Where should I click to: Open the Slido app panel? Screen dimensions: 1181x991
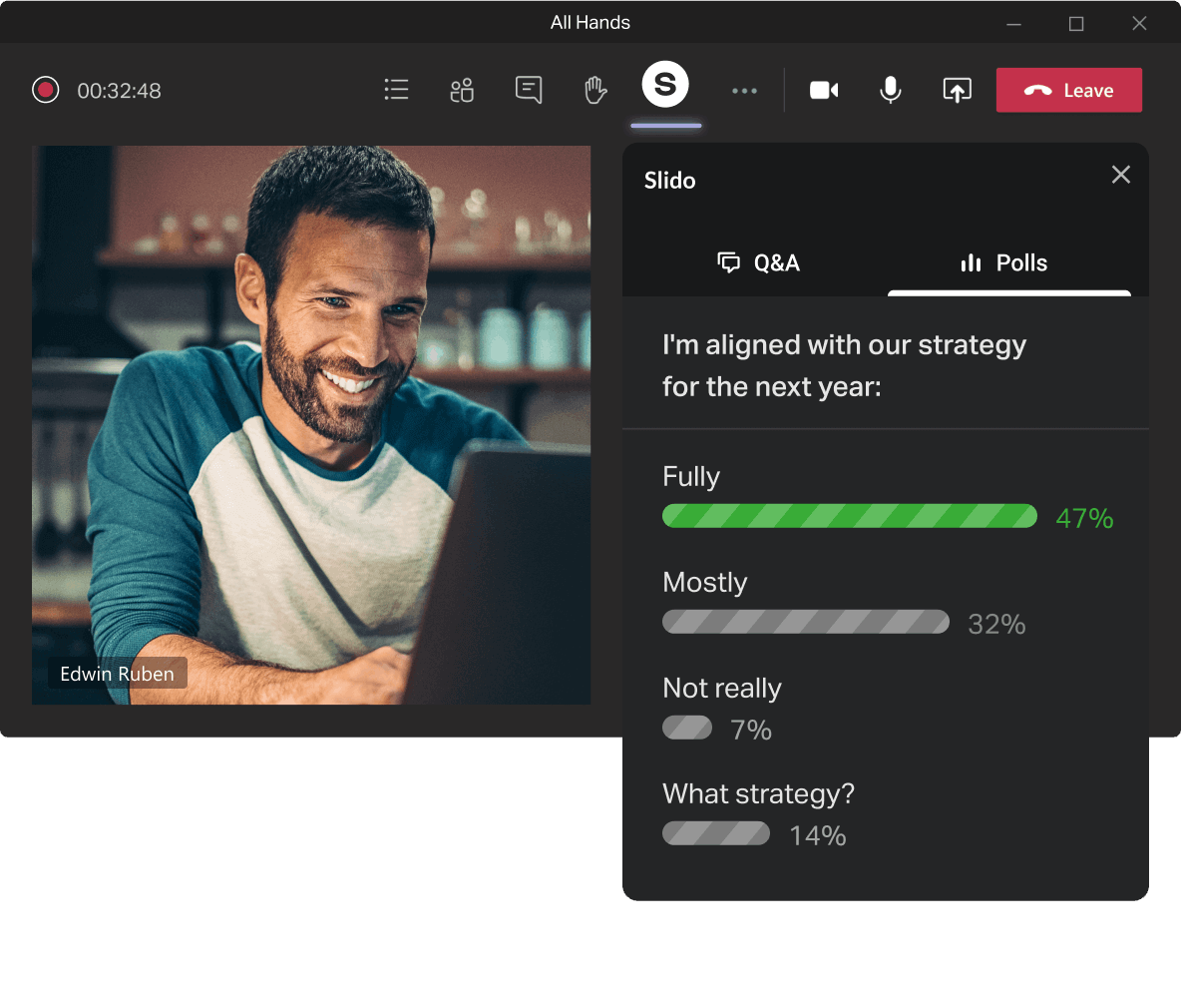665,85
